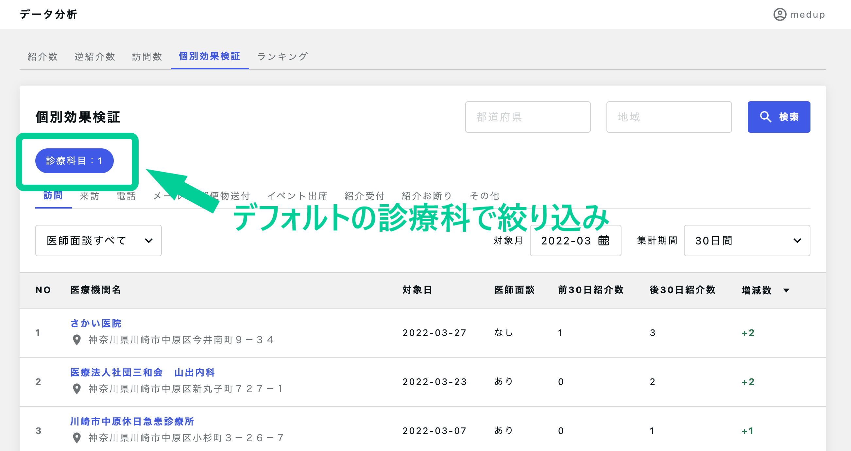Open the medup user account icon
The height and width of the screenshot is (451, 851).
(x=780, y=14)
